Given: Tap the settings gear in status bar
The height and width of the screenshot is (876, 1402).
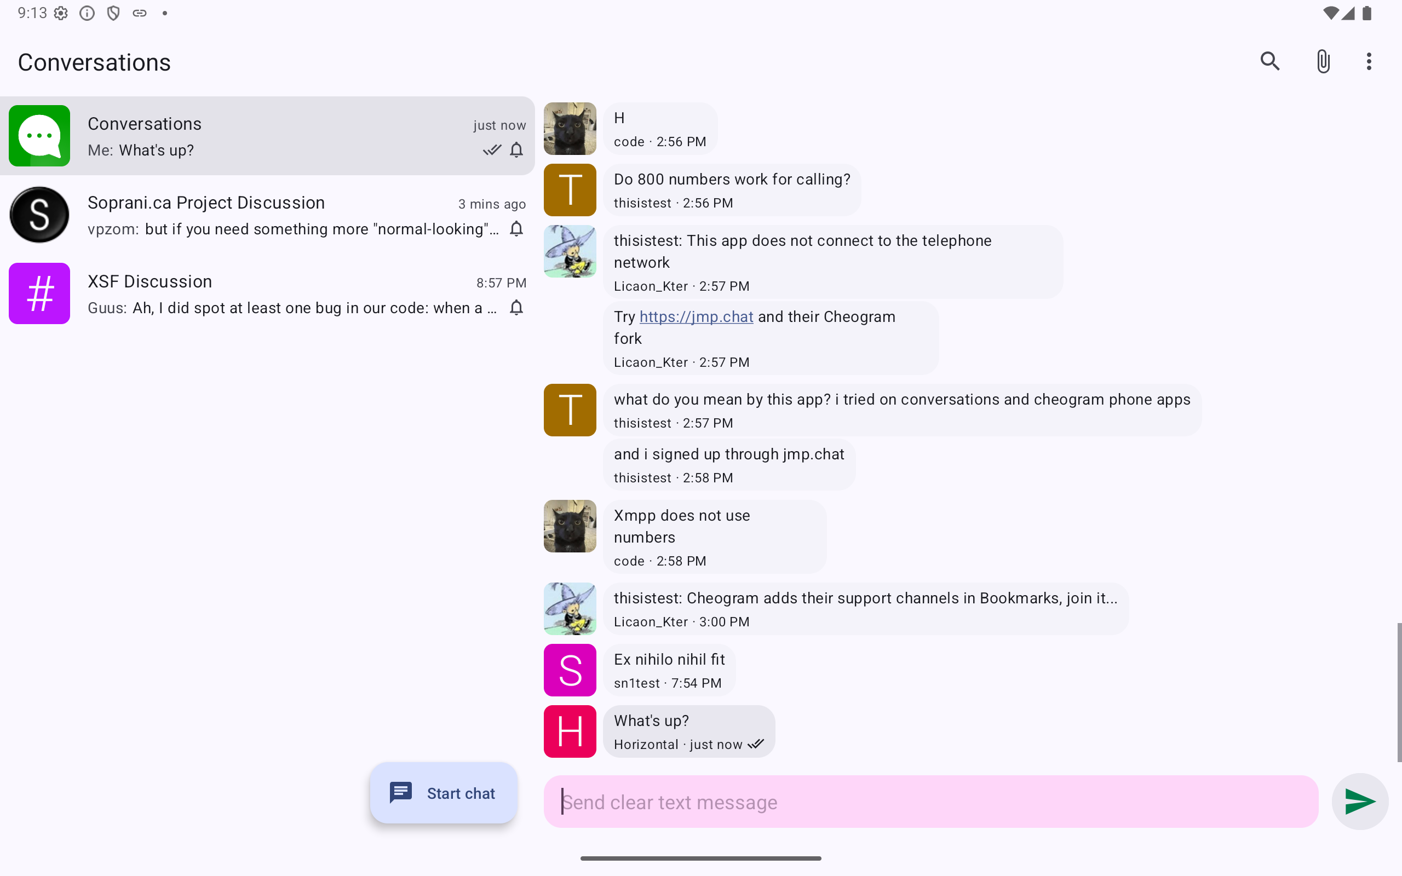Looking at the screenshot, I should click(61, 13).
